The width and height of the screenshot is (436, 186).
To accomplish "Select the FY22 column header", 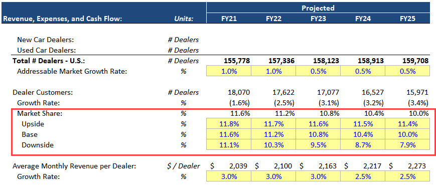I will (273, 19).
